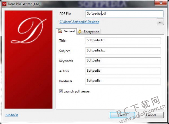Click the Create button

pyautogui.click(x=122, y=115)
